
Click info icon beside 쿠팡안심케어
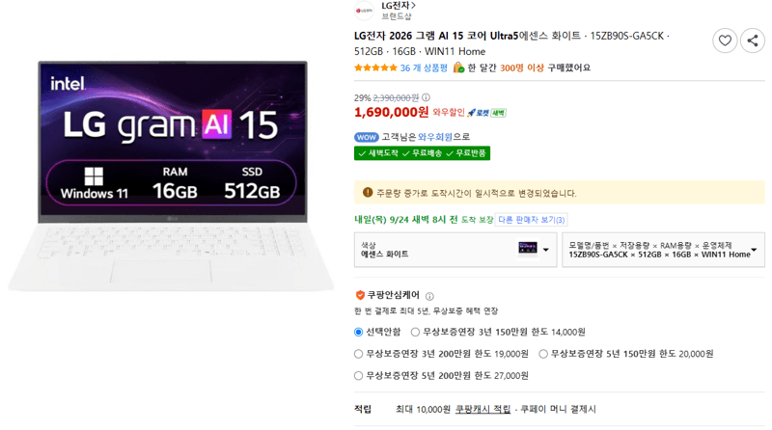(x=429, y=296)
